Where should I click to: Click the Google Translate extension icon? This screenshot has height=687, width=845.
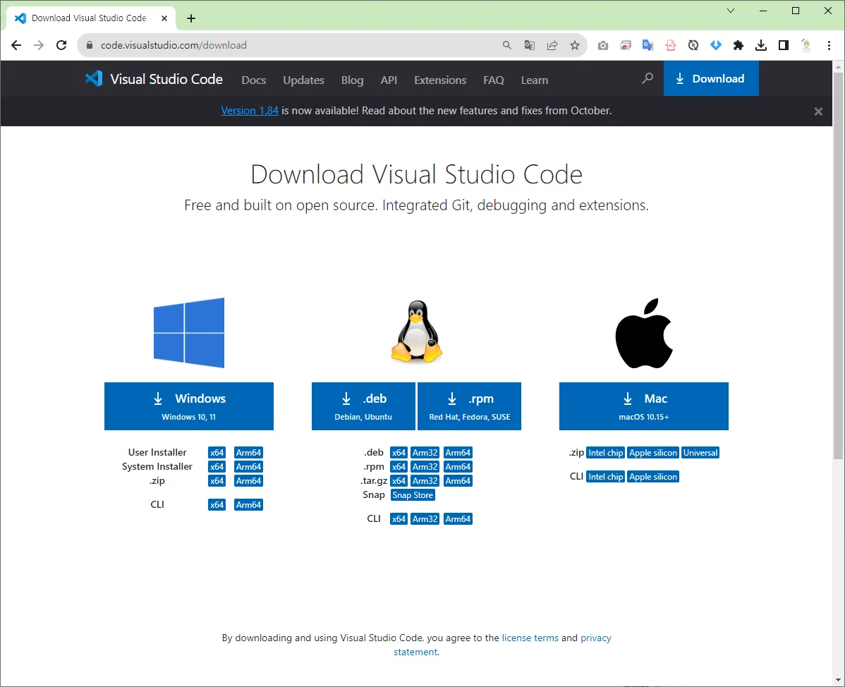click(648, 45)
